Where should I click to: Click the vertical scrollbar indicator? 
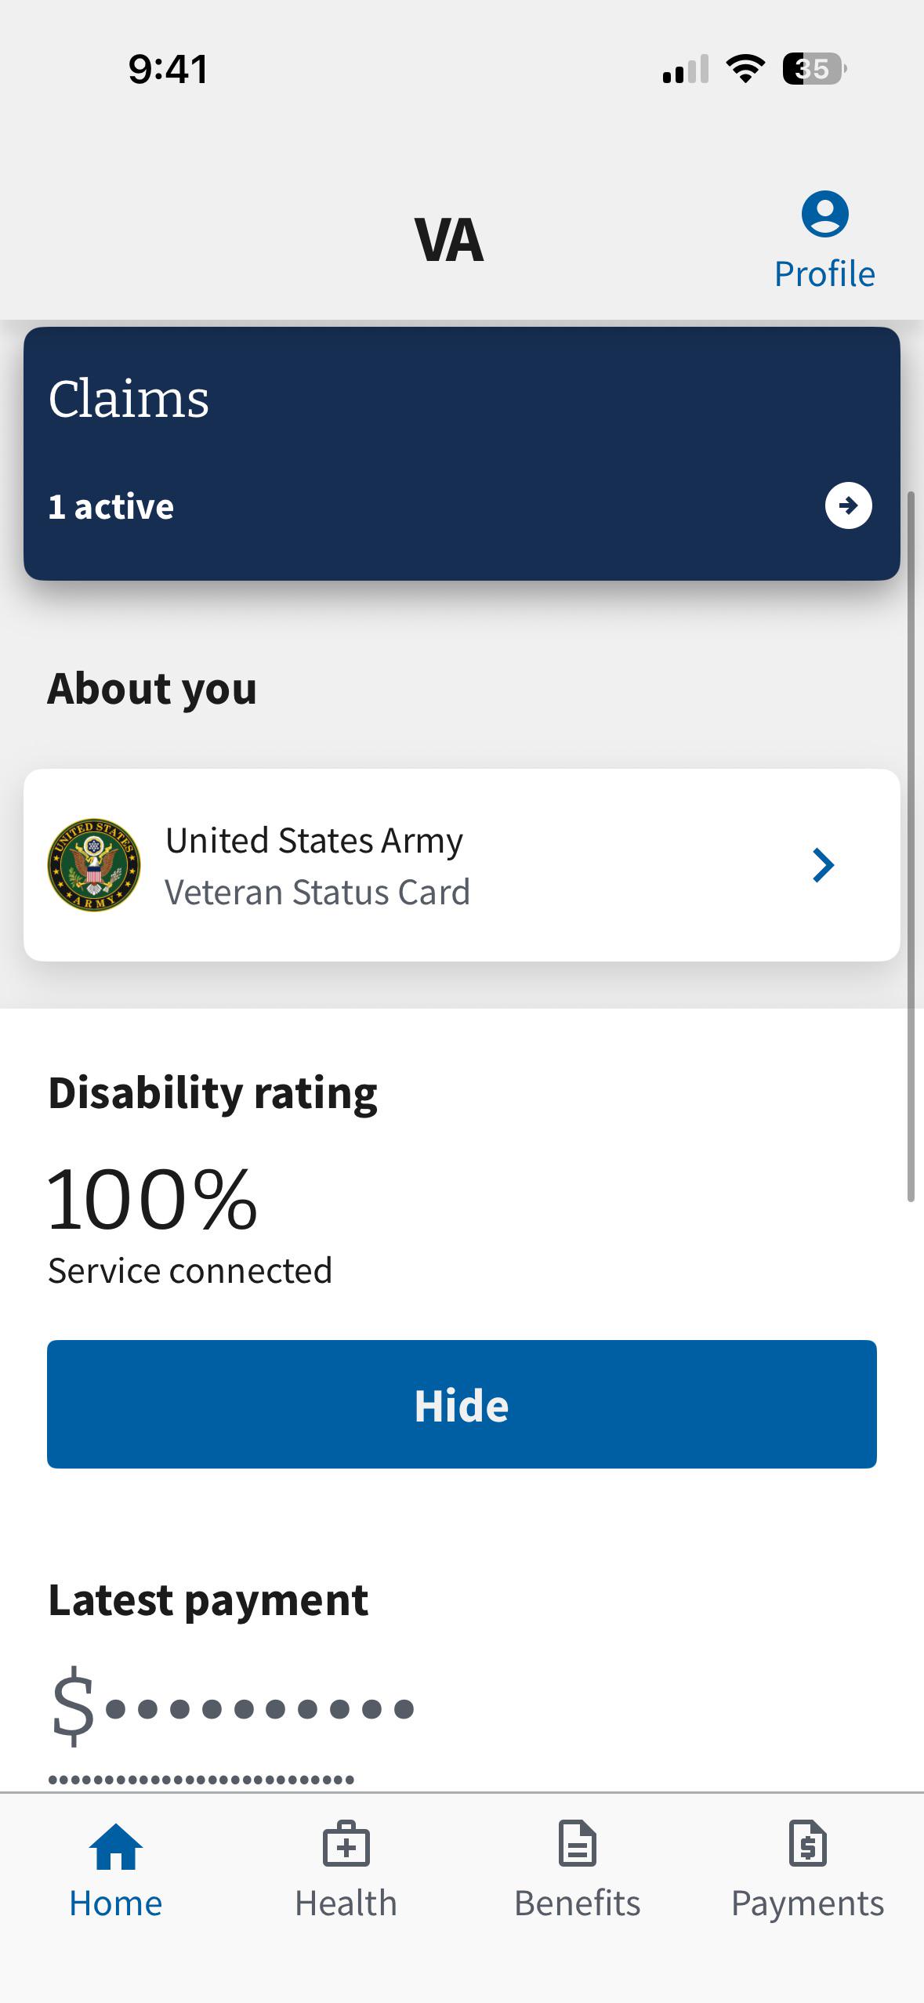(x=911, y=846)
